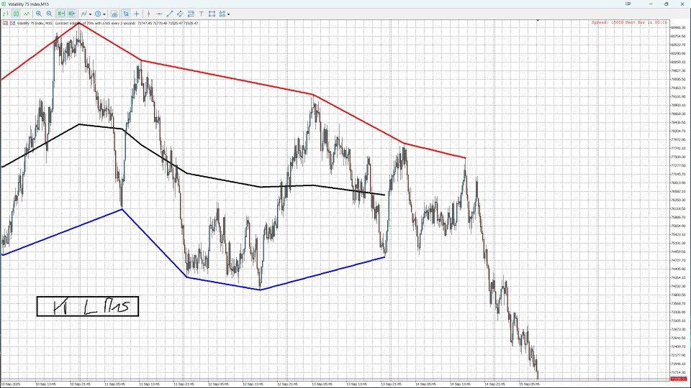Select the candlestick chart type

(16, 14)
